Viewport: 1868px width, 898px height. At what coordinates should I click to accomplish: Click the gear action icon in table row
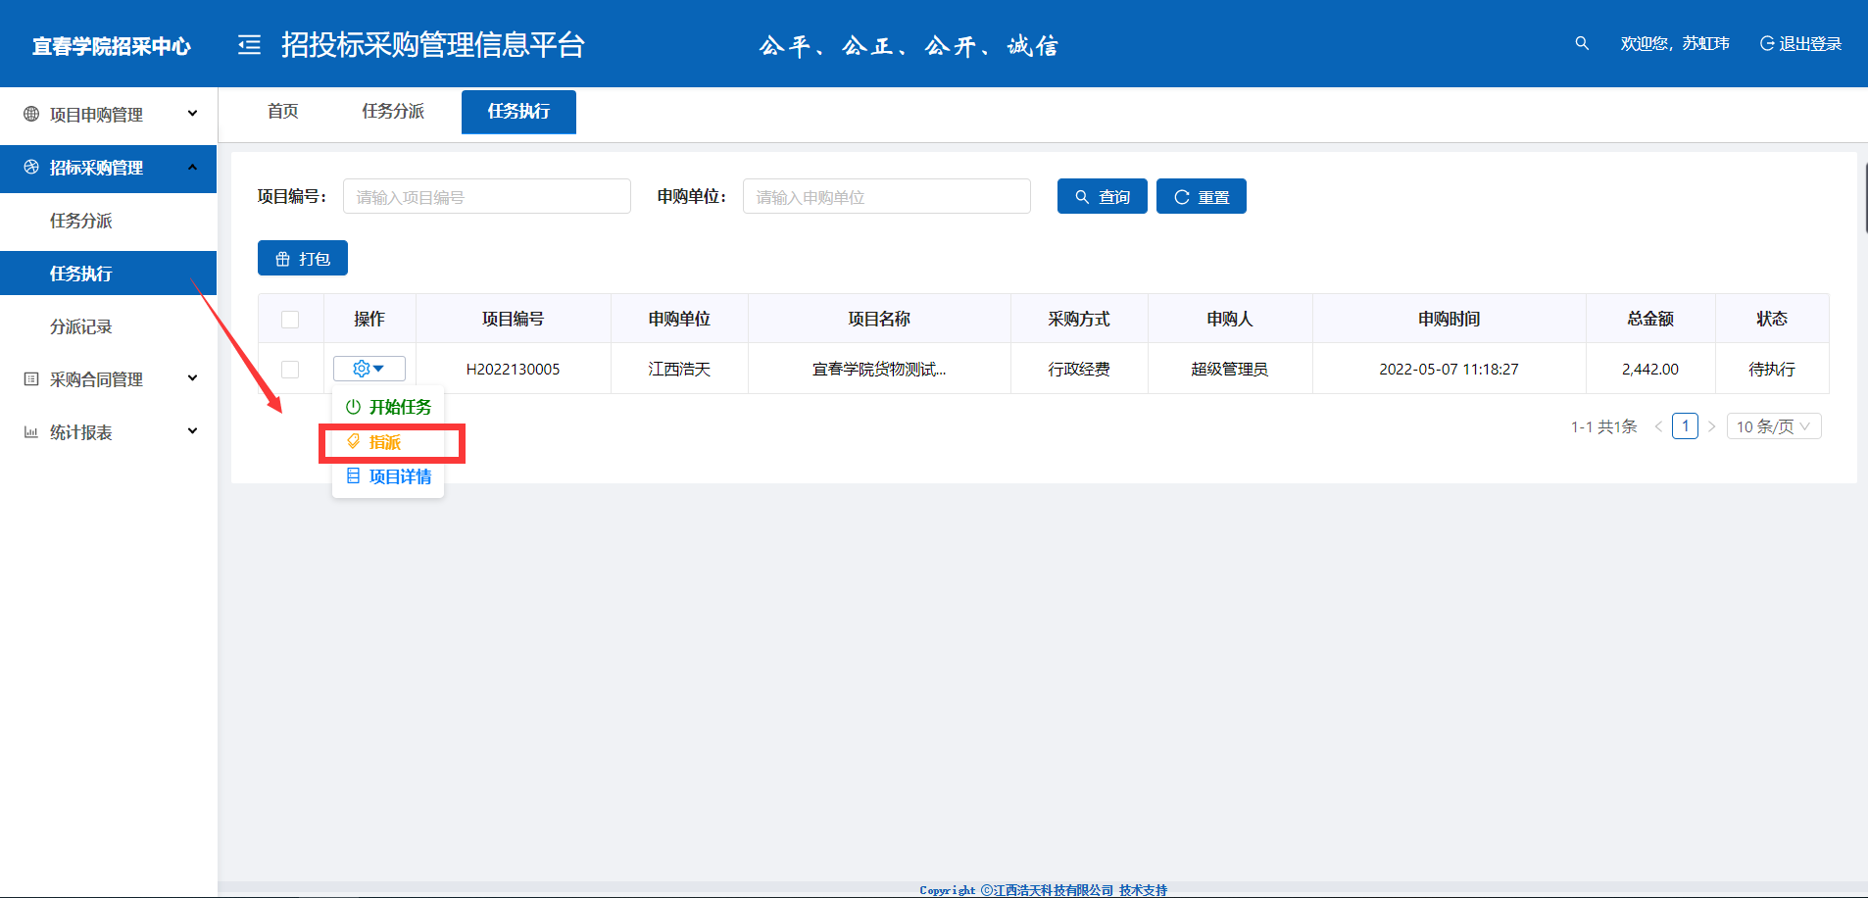point(362,369)
